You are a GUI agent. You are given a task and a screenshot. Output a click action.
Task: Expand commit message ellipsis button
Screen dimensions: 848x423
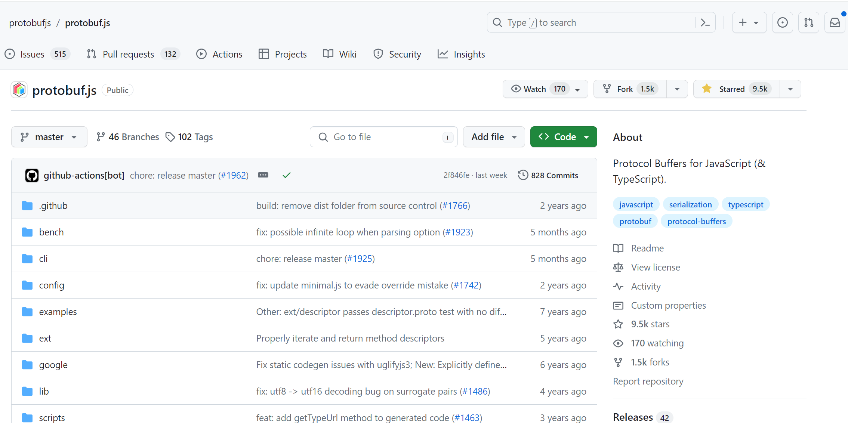263,175
